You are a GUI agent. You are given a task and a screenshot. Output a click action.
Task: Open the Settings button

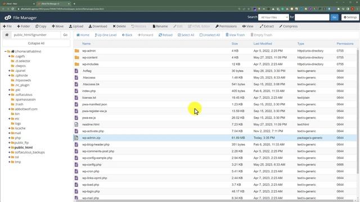pyautogui.click(x=350, y=17)
